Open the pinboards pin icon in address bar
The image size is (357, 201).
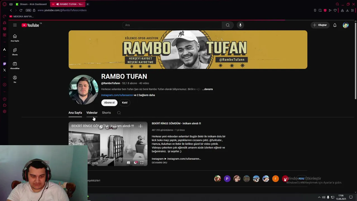click(315, 10)
